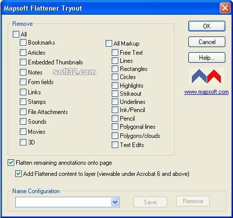Enable File Attachments checkbox
The width and height of the screenshot is (233, 218).
[23, 112]
